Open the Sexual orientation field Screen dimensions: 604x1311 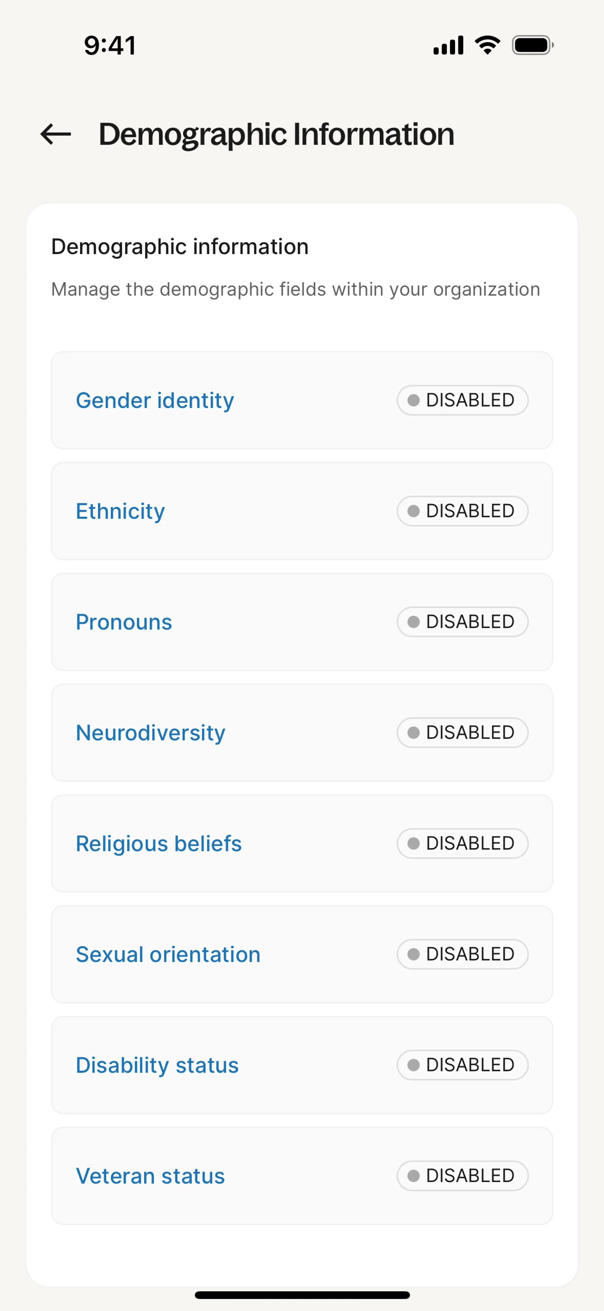(168, 954)
